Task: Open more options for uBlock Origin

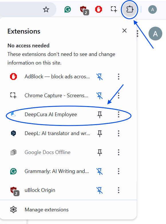Action: tap(118, 190)
